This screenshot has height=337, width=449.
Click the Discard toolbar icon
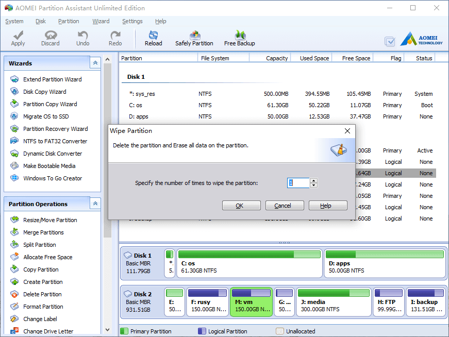(51, 38)
